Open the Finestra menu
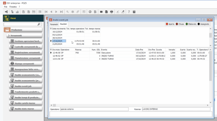This screenshot has width=217, height=121. click(x=13, y=7)
